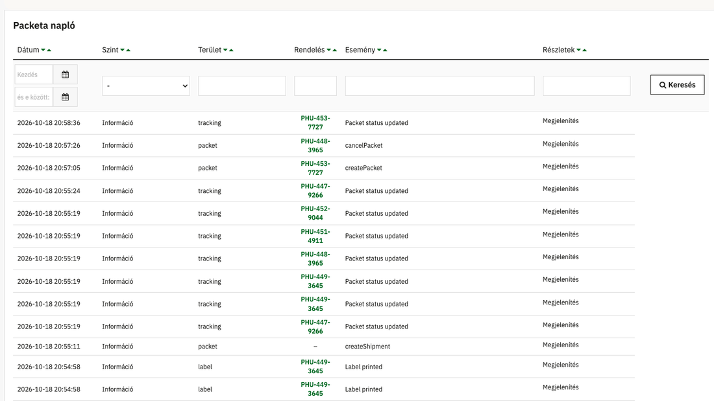Focus the Részletek filter text field
Viewport: 714px width, 401px height.
(587, 86)
